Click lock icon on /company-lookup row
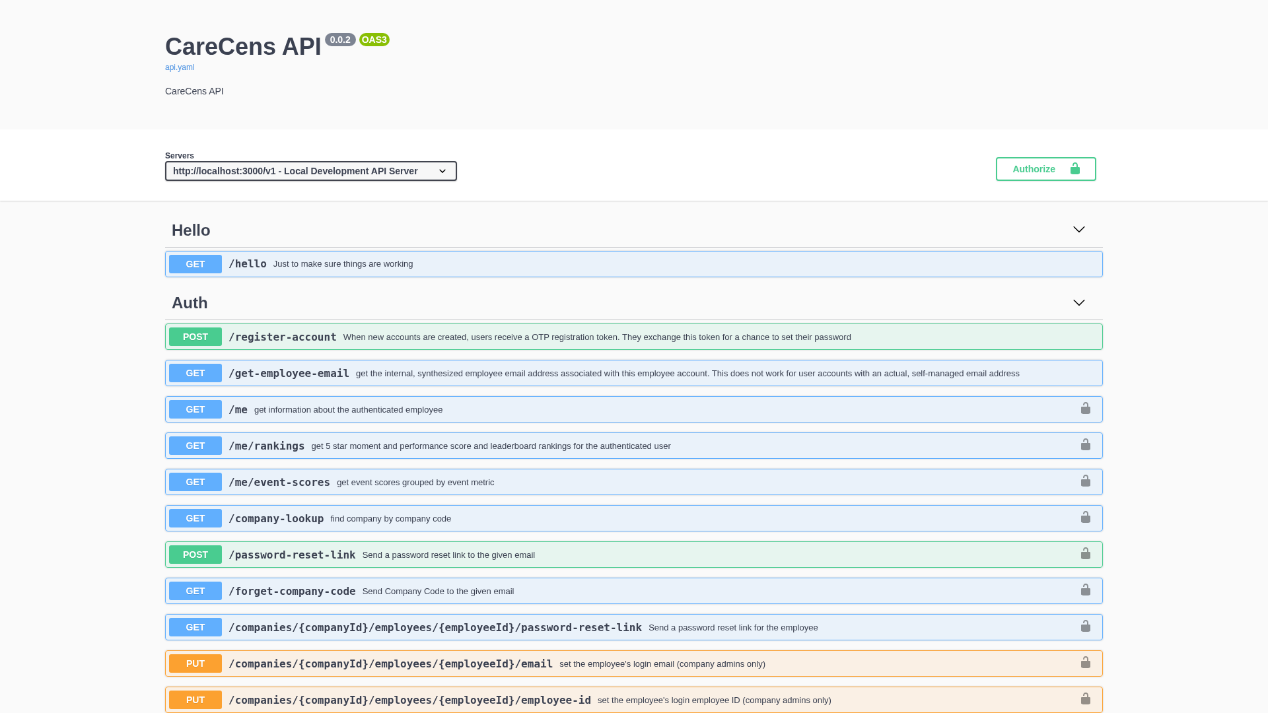The image size is (1268, 713). [1085, 518]
